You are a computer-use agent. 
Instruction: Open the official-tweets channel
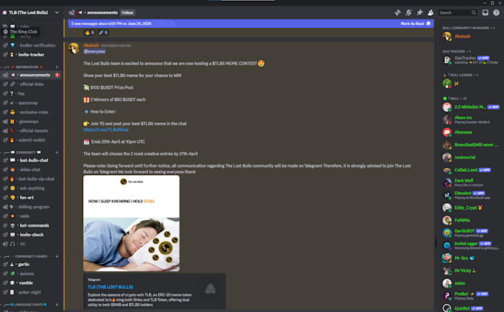31,130
